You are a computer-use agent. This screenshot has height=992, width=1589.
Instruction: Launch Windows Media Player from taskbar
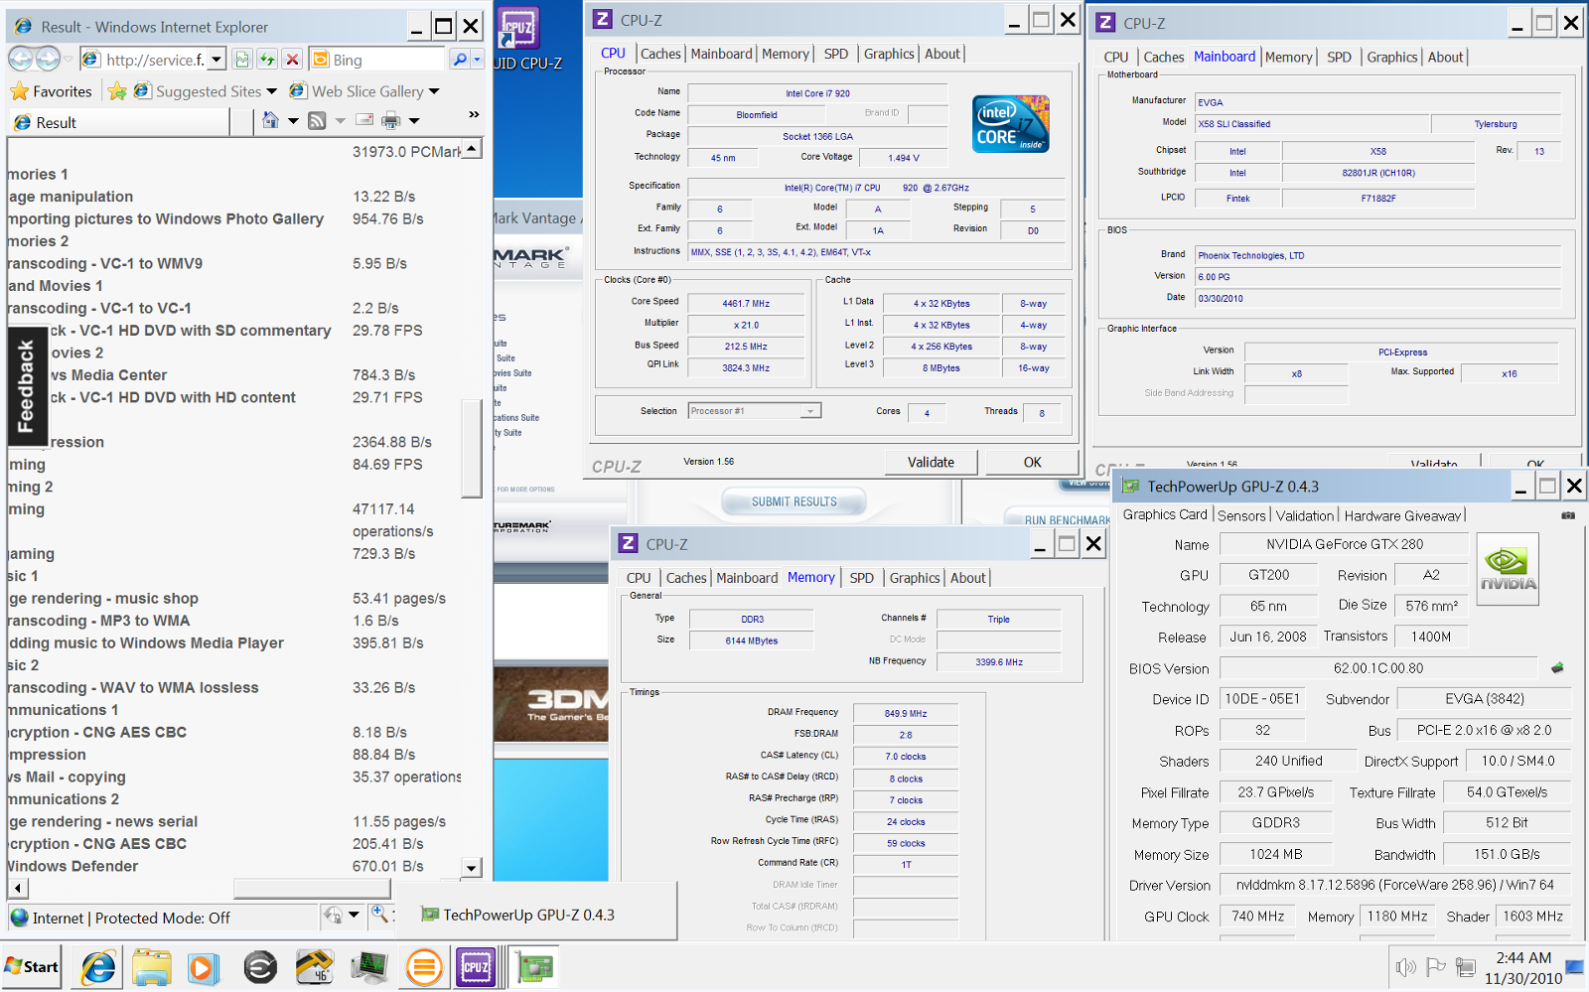click(204, 967)
